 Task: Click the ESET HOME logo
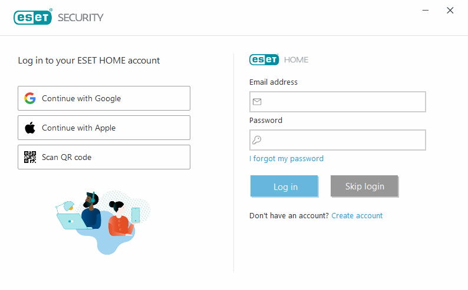tap(279, 59)
